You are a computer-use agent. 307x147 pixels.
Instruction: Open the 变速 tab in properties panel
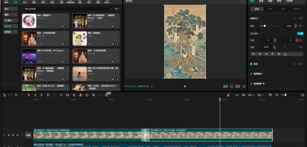coord(261,1)
